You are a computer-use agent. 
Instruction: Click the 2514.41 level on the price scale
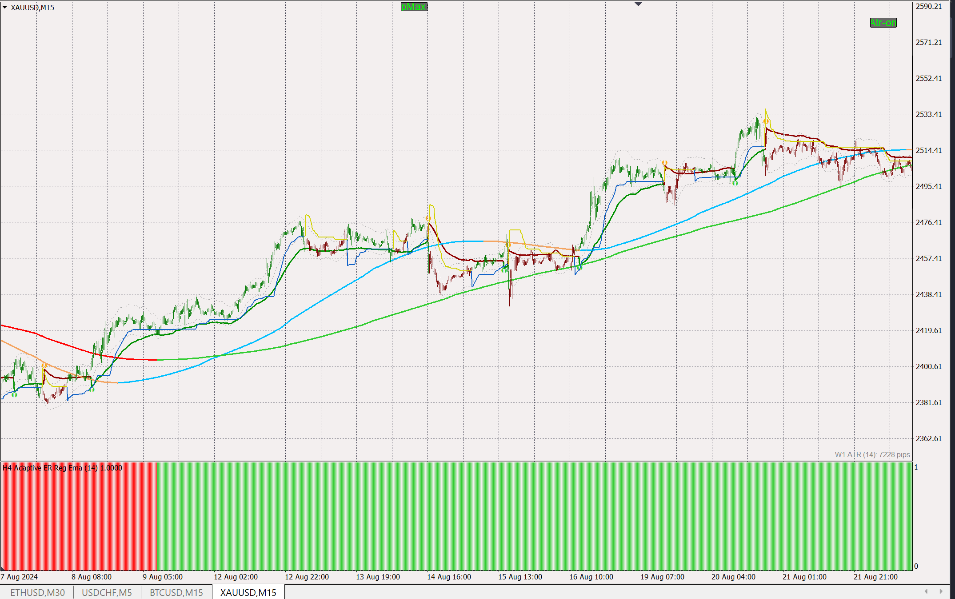point(928,150)
